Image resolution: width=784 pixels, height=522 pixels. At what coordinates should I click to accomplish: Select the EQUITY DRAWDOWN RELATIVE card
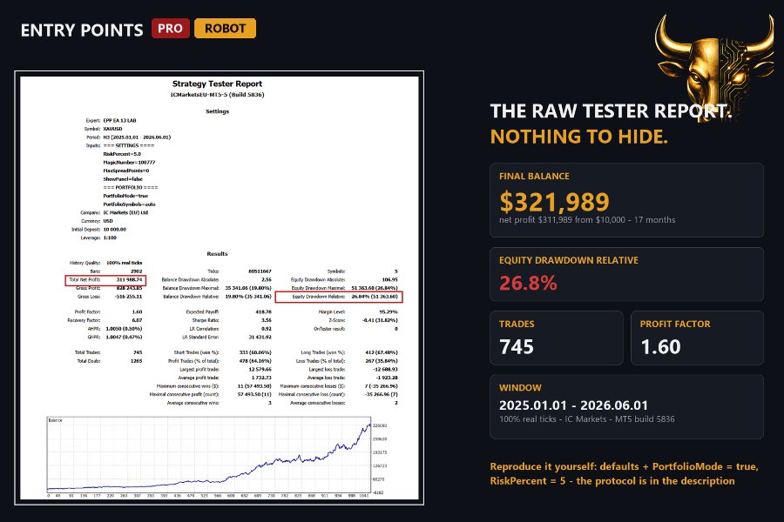(626, 274)
